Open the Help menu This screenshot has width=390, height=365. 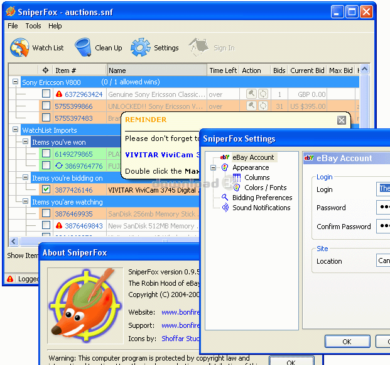pyautogui.click(x=55, y=26)
